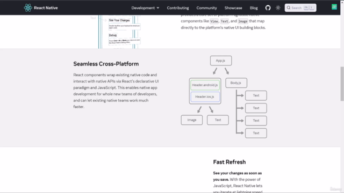Image resolution: width=344 pixels, height=193 pixels.
Task: Focus the Search input field
Action: point(300,8)
